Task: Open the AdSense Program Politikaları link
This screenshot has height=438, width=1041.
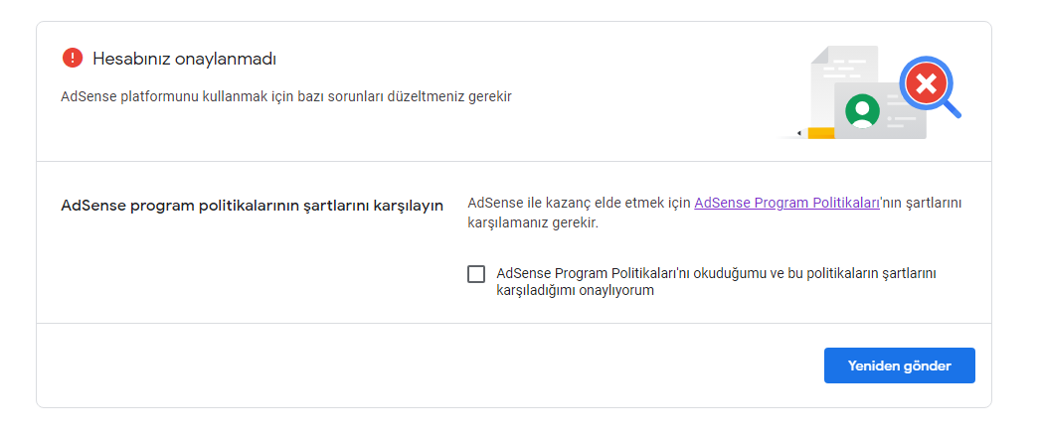Action: [x=786, y=203]
